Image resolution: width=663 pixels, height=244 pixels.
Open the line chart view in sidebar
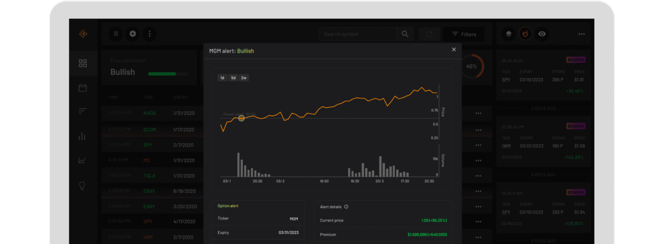(x=82, y=160)
